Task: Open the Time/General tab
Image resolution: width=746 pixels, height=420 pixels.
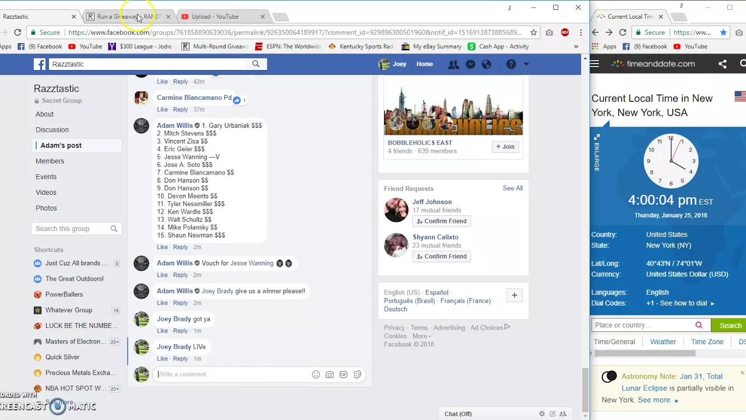Action: [614, 342]
